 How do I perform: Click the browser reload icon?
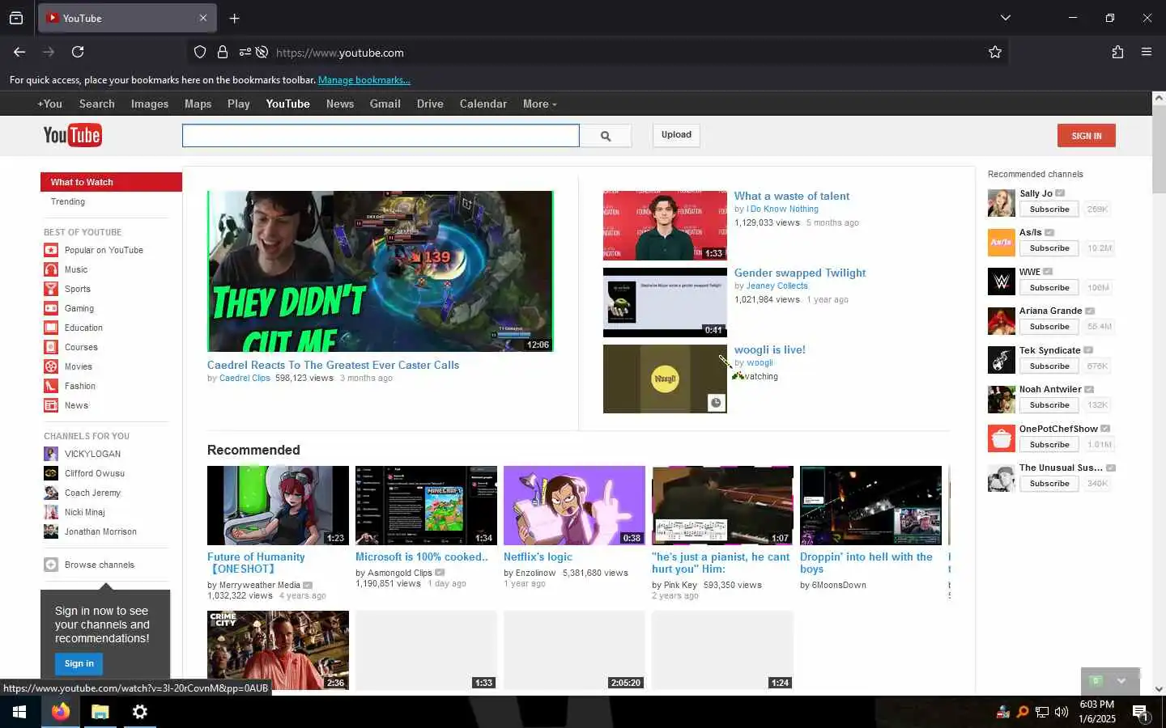[x=78, y=52]
